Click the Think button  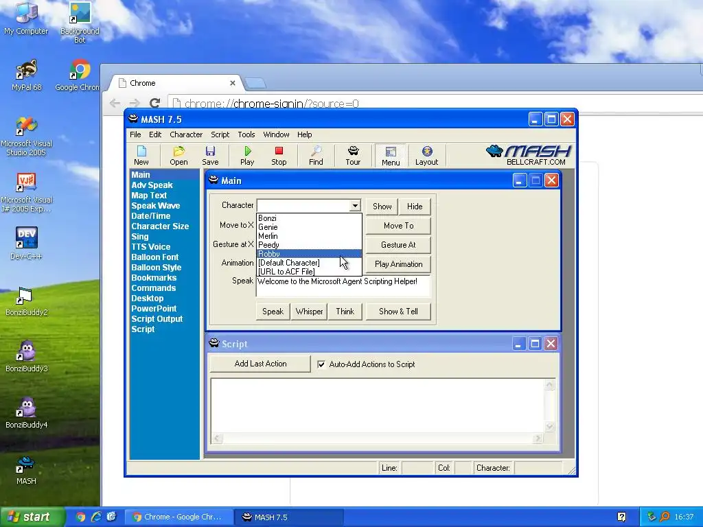[x=345, y=312]
